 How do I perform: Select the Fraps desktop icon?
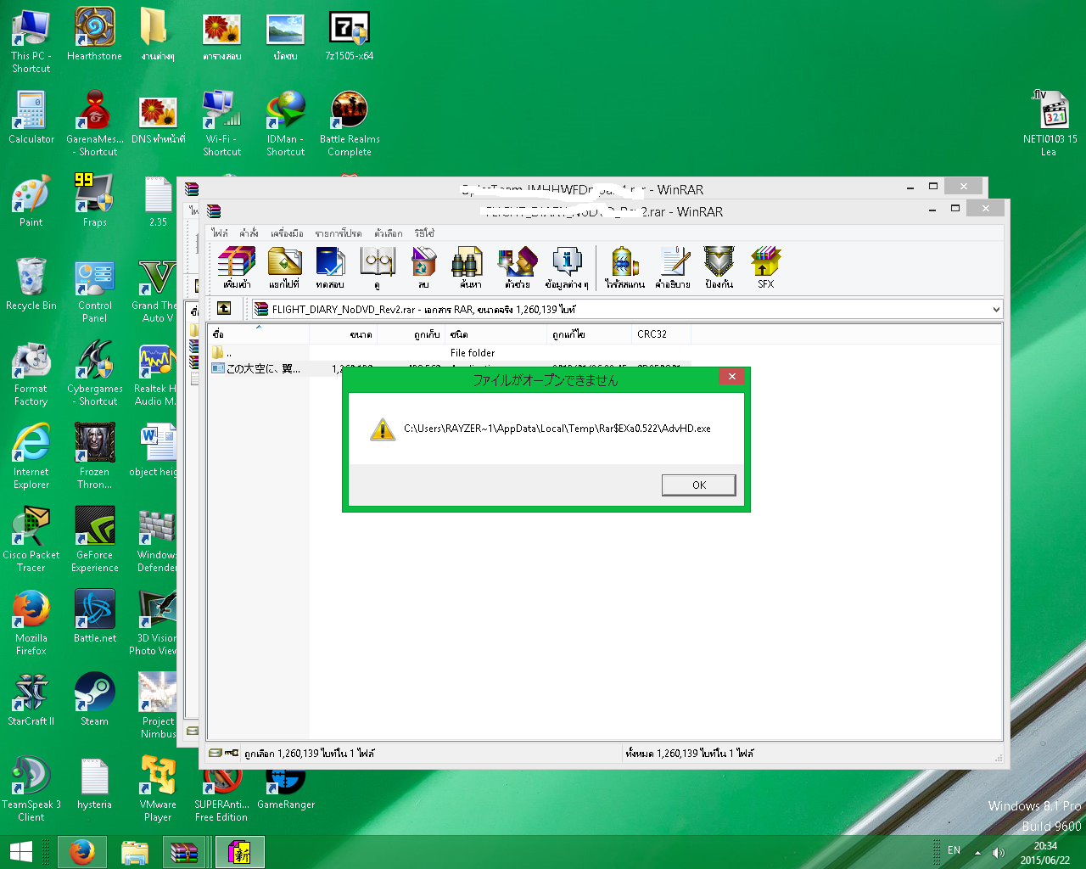(x=95, y=200)
